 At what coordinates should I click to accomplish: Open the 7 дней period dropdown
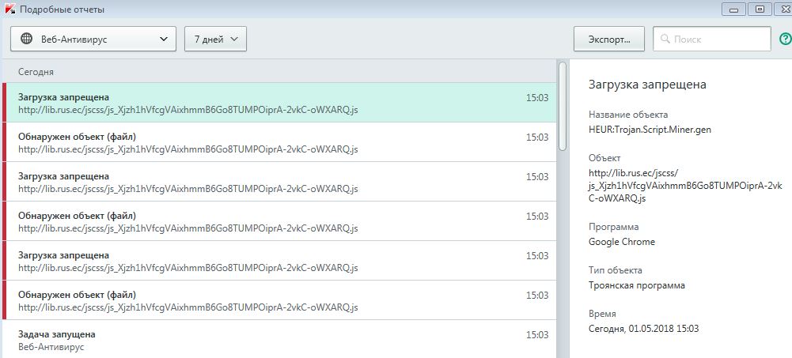click(x=215, y=39)
